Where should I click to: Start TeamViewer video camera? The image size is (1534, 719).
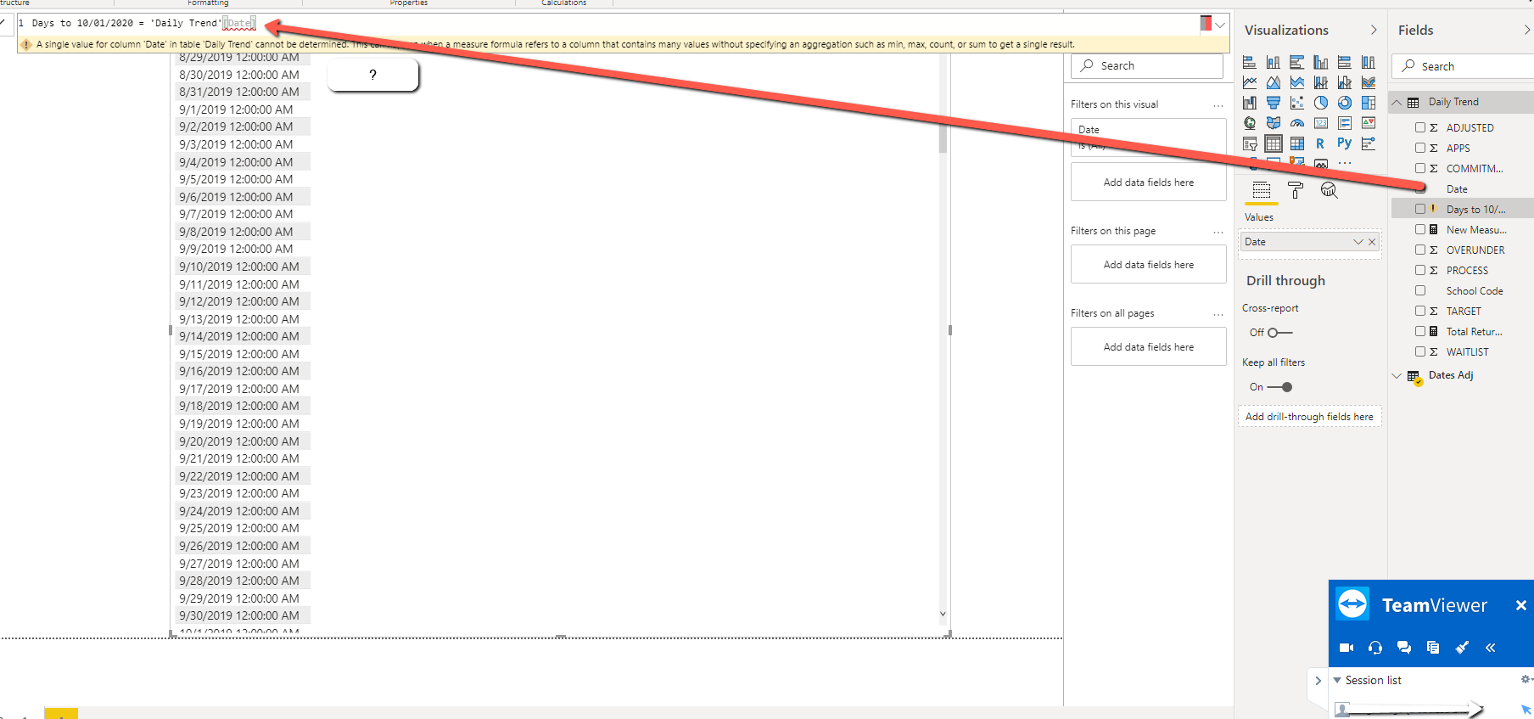pyautogui.click(x=1346, y=648)
